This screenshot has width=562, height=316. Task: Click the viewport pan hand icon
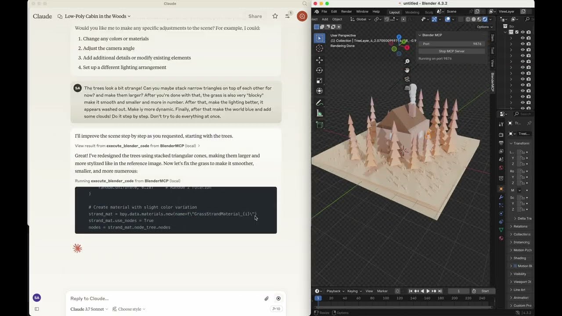(x=407, y=70)
